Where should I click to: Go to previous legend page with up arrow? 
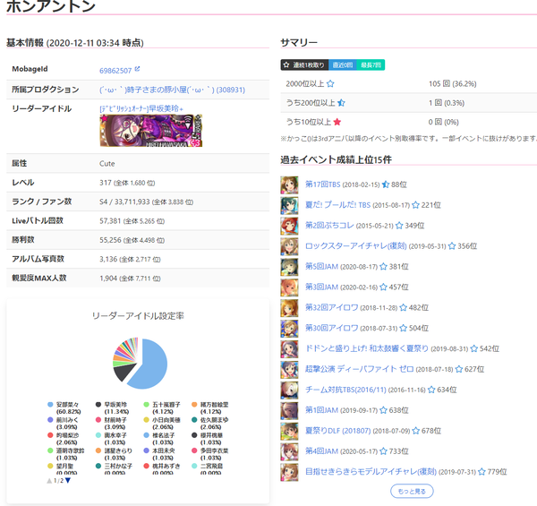coord(49,481)
